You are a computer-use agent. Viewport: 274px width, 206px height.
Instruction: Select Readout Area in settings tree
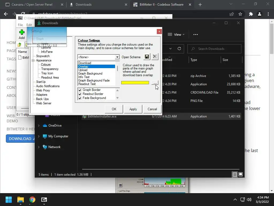pyautogui.click(x=50, y=78)
